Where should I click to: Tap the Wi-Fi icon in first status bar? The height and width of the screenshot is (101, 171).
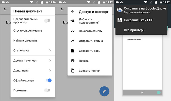coord(32,2)
